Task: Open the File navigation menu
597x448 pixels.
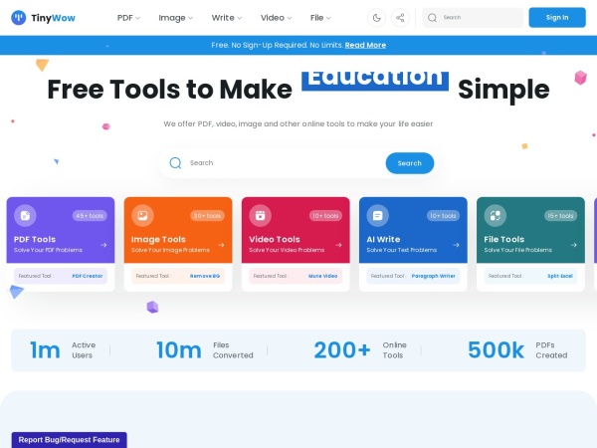Action: [x=321, y=17]
